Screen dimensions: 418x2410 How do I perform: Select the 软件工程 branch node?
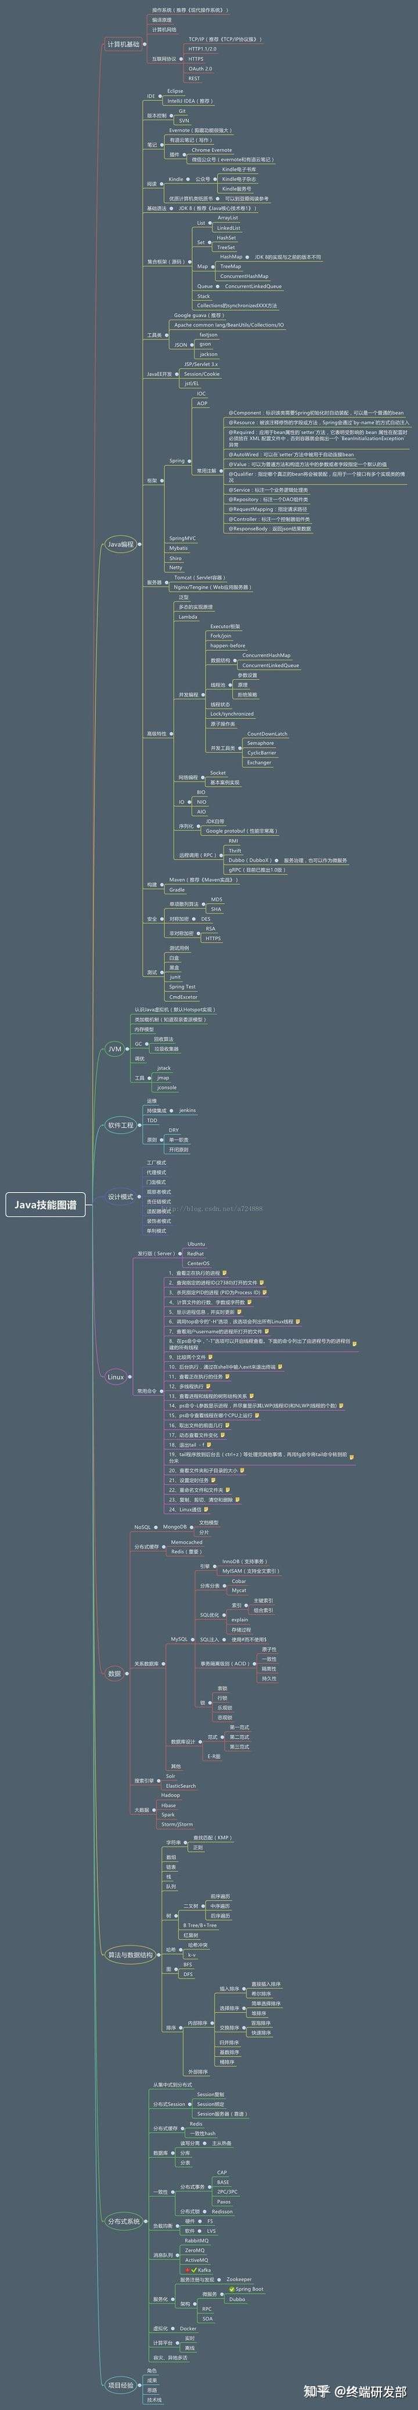click(x=121, y=1126)
